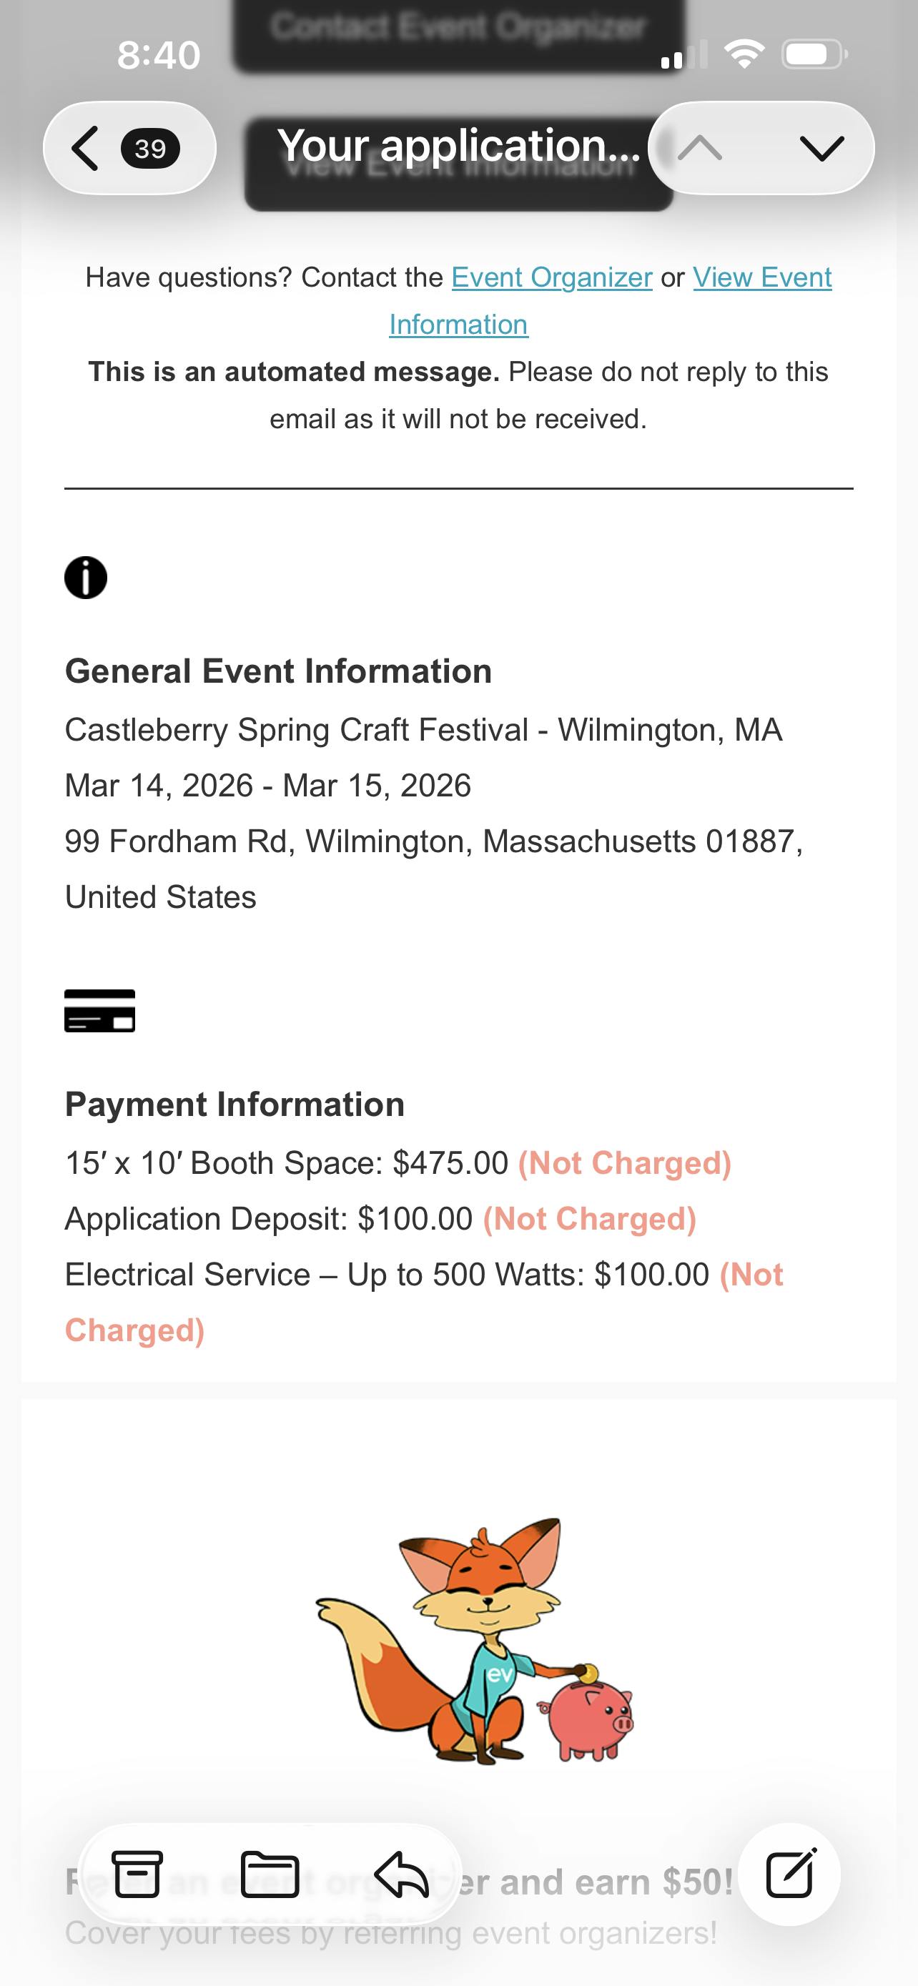Tap the 15' x 10' Booth Space line

[x=287, y=1162]
